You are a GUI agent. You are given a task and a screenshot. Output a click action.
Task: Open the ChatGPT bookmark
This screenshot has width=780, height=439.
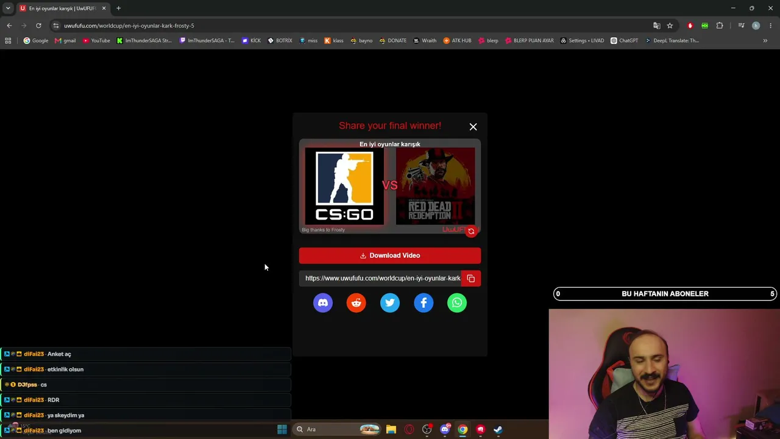click(x=625, y=41)
